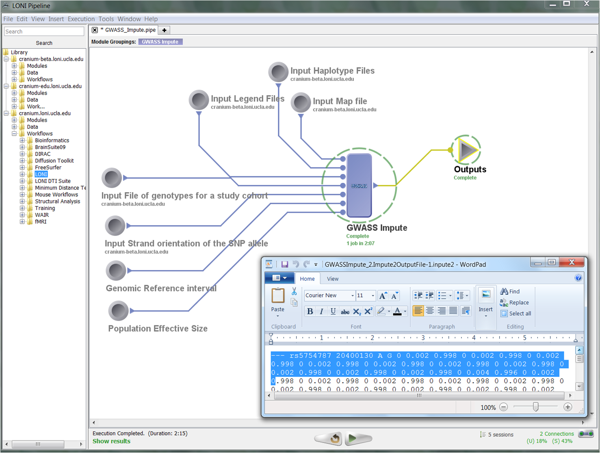
Task: Insert a picture in WordPad
Action: [x=486, y=295]
